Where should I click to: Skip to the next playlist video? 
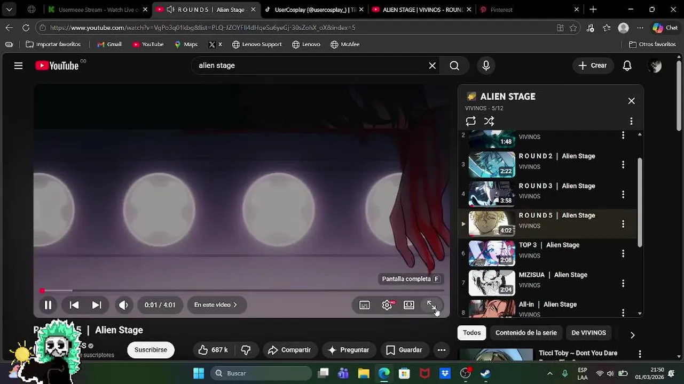tap(97, 305)
